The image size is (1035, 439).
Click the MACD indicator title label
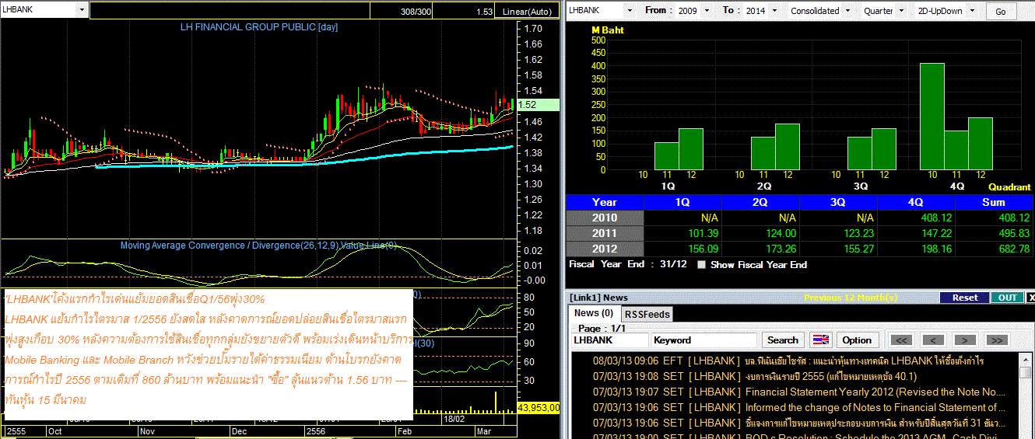259,246
